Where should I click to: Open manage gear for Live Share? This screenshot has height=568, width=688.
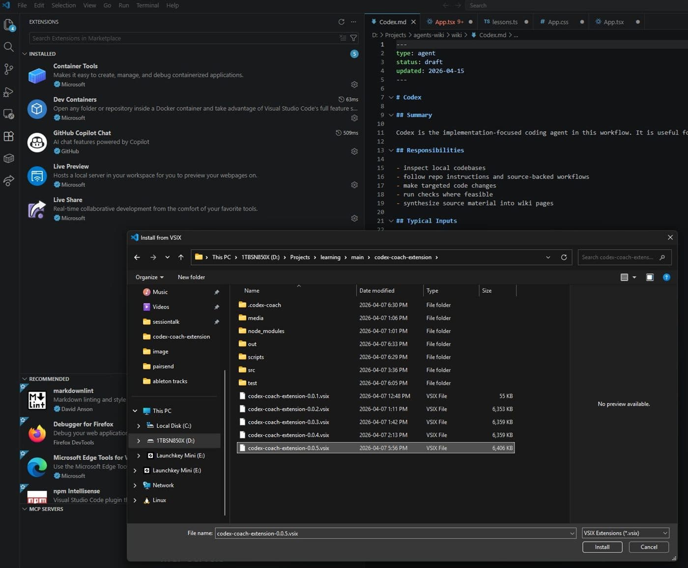tap(354, 218)
